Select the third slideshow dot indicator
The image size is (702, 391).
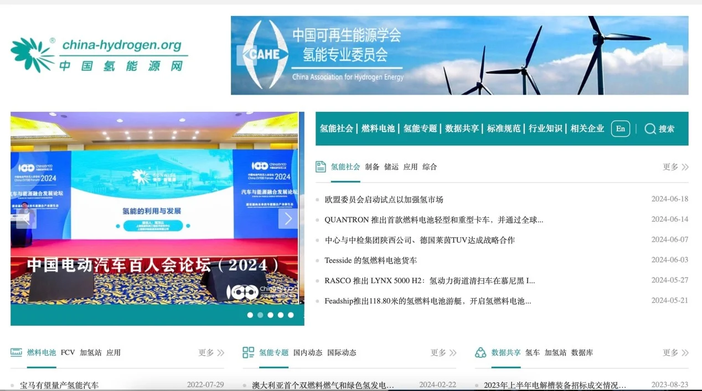pos(270,315)
